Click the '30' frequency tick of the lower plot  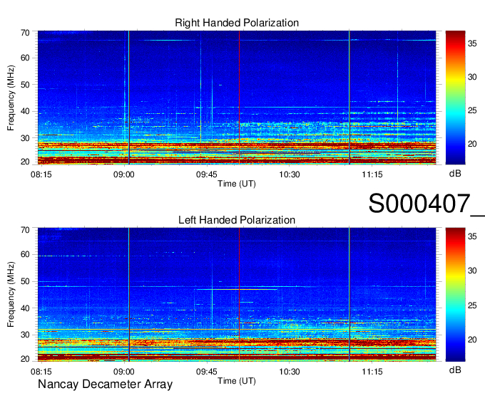(x=25, y=335)
